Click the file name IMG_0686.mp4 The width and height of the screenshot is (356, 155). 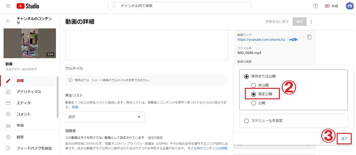point(249,53)
